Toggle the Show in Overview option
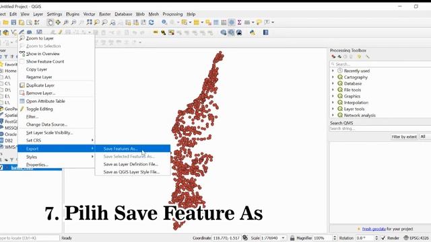 (42, 54)
